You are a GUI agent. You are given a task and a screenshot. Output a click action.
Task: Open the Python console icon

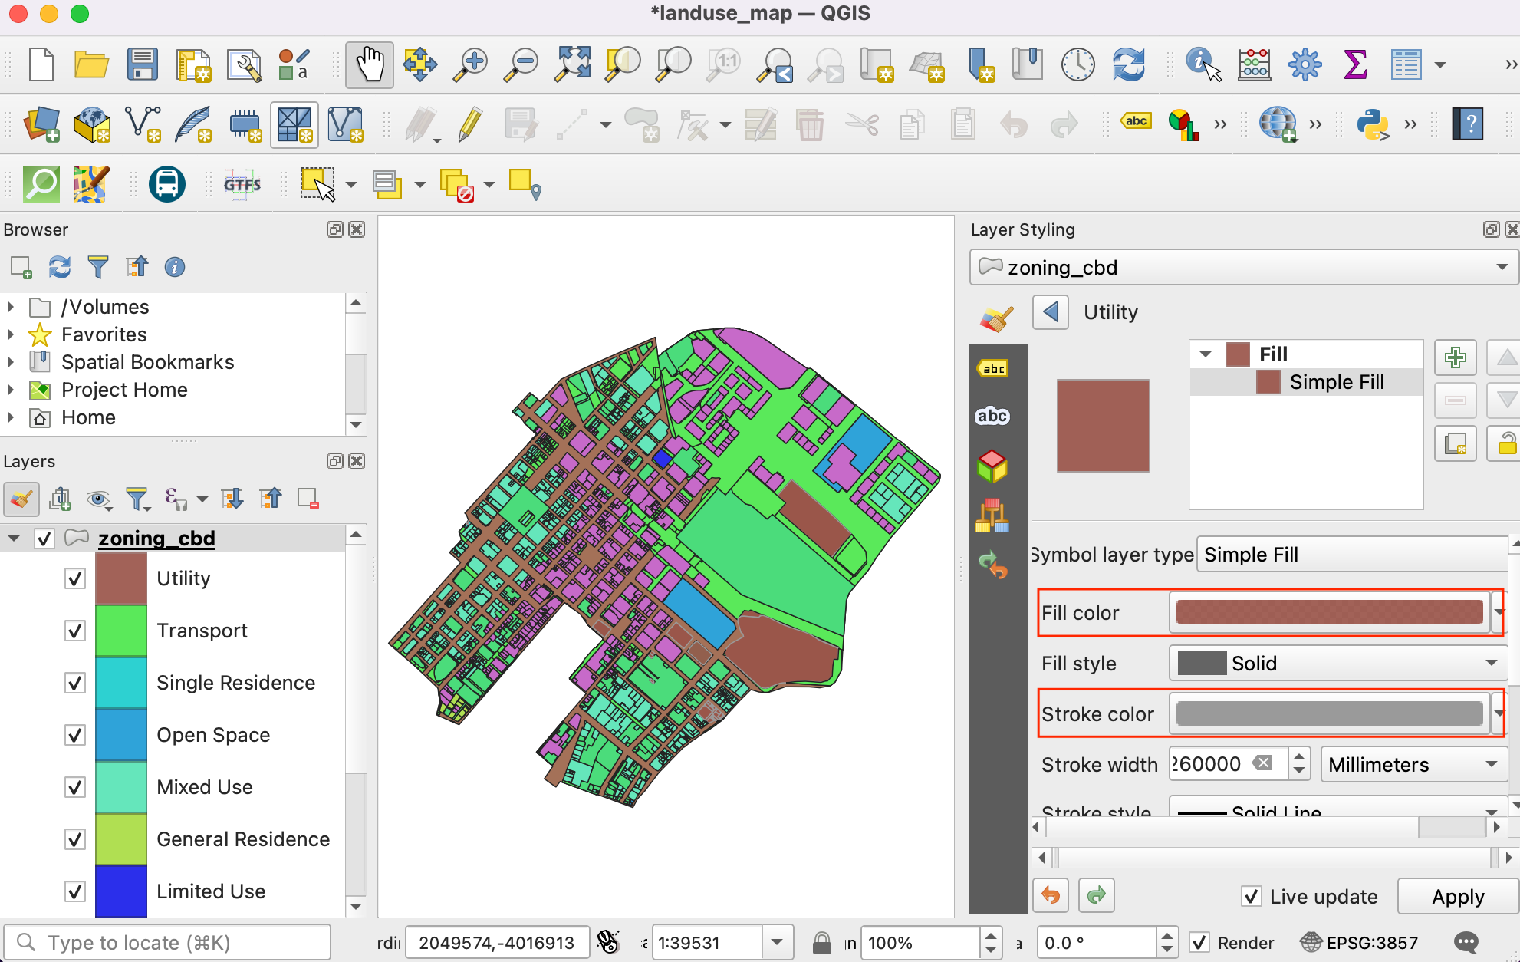tap(1372, 124)
